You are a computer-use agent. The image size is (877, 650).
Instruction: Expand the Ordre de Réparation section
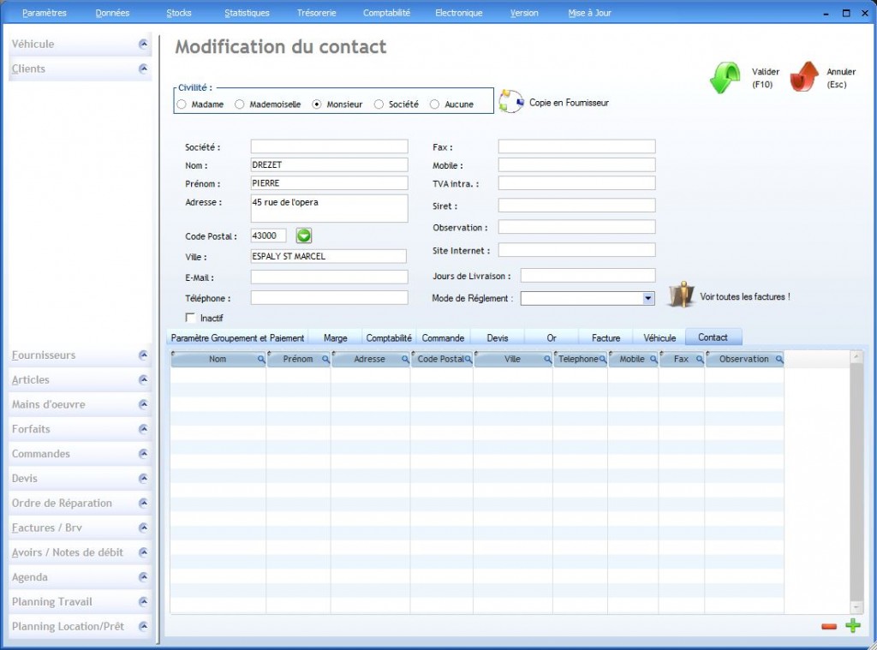(143, 503)
